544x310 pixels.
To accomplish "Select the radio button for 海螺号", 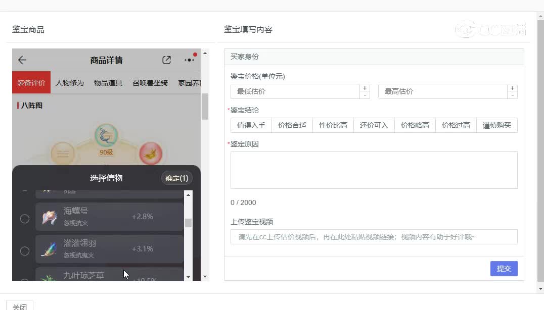I will point(25,219).
